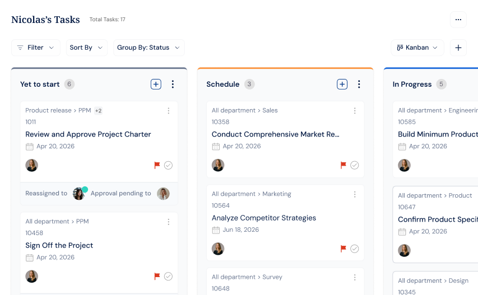Click assignee avatar on Build Minimum Product card
Viewport: 478px width, 295px height.
tap(404, 165)
